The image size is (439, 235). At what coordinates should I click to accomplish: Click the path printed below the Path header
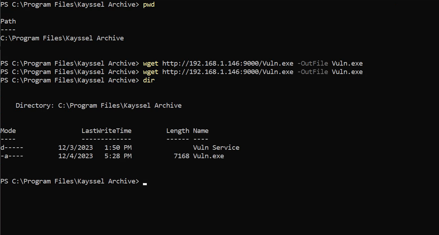[62, 38]
